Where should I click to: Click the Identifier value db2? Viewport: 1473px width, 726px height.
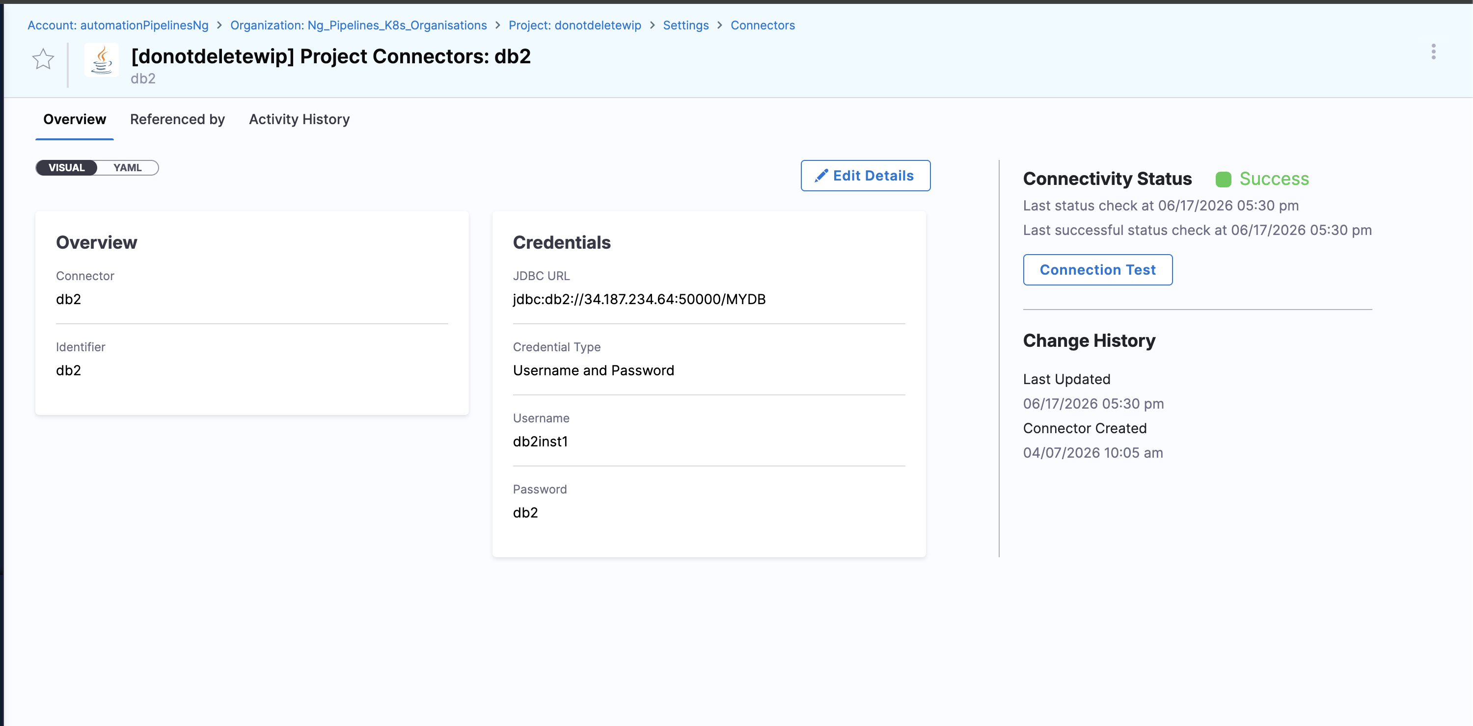click(x=69, y=370)
